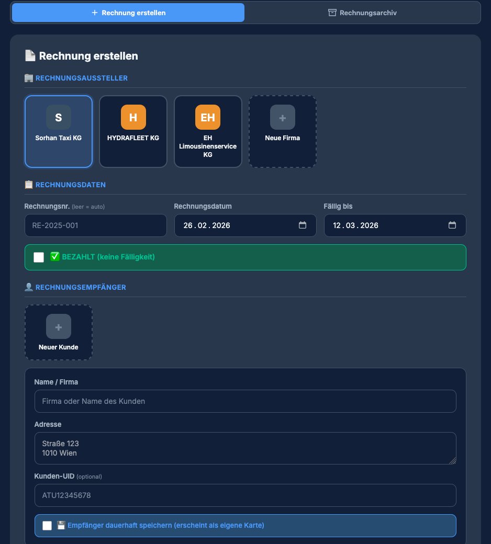Enable the BEZAHLT checkbox
Image resolution: width=491 pixels, height=544 pixels.
[x=39, y=257]
